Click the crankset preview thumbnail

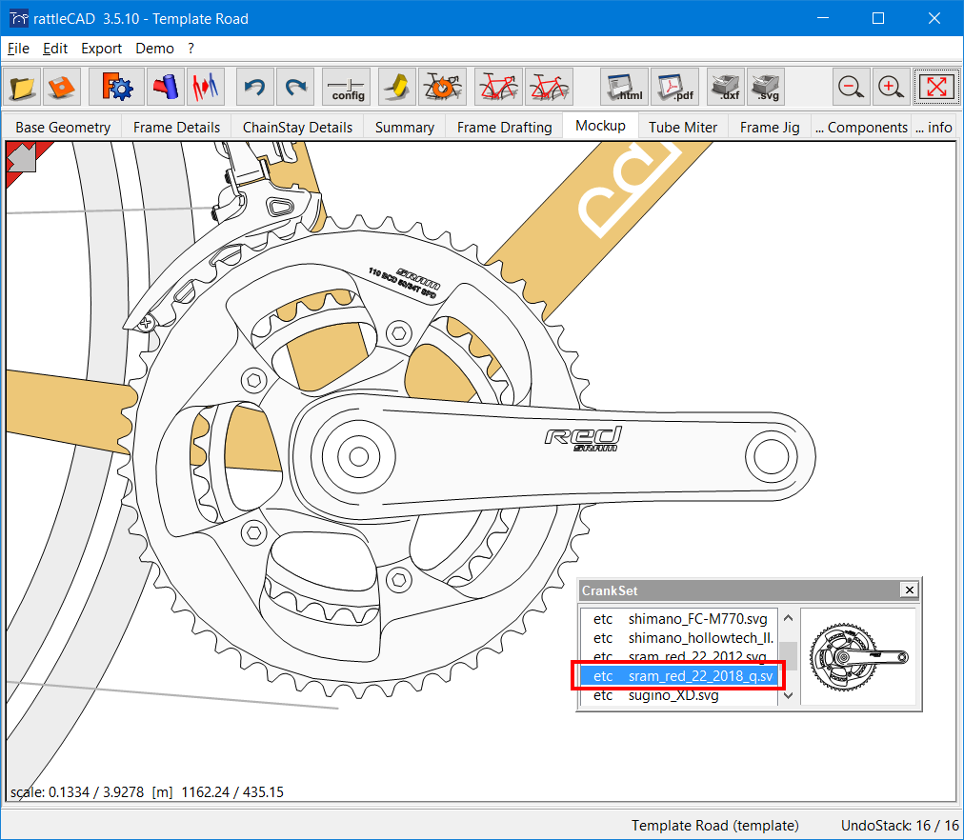(858, 657)
